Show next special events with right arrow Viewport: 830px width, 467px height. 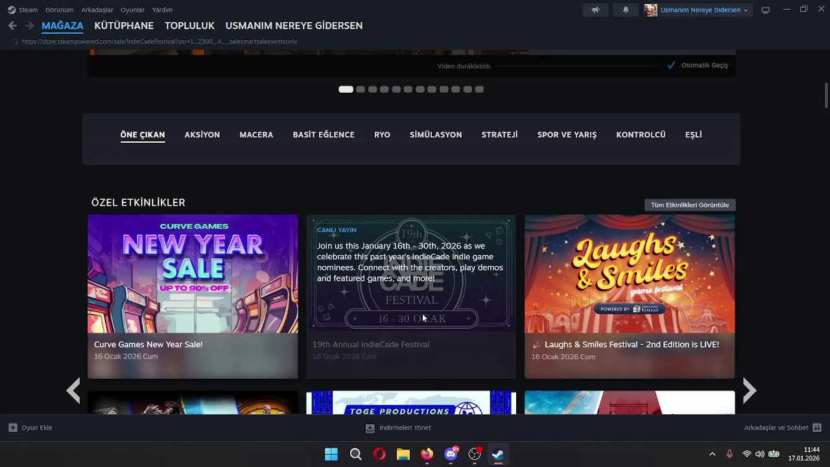tap(749, 390)
